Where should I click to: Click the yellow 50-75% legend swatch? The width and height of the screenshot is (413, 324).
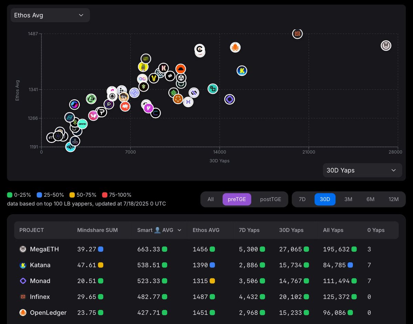[x=72, y=195]
